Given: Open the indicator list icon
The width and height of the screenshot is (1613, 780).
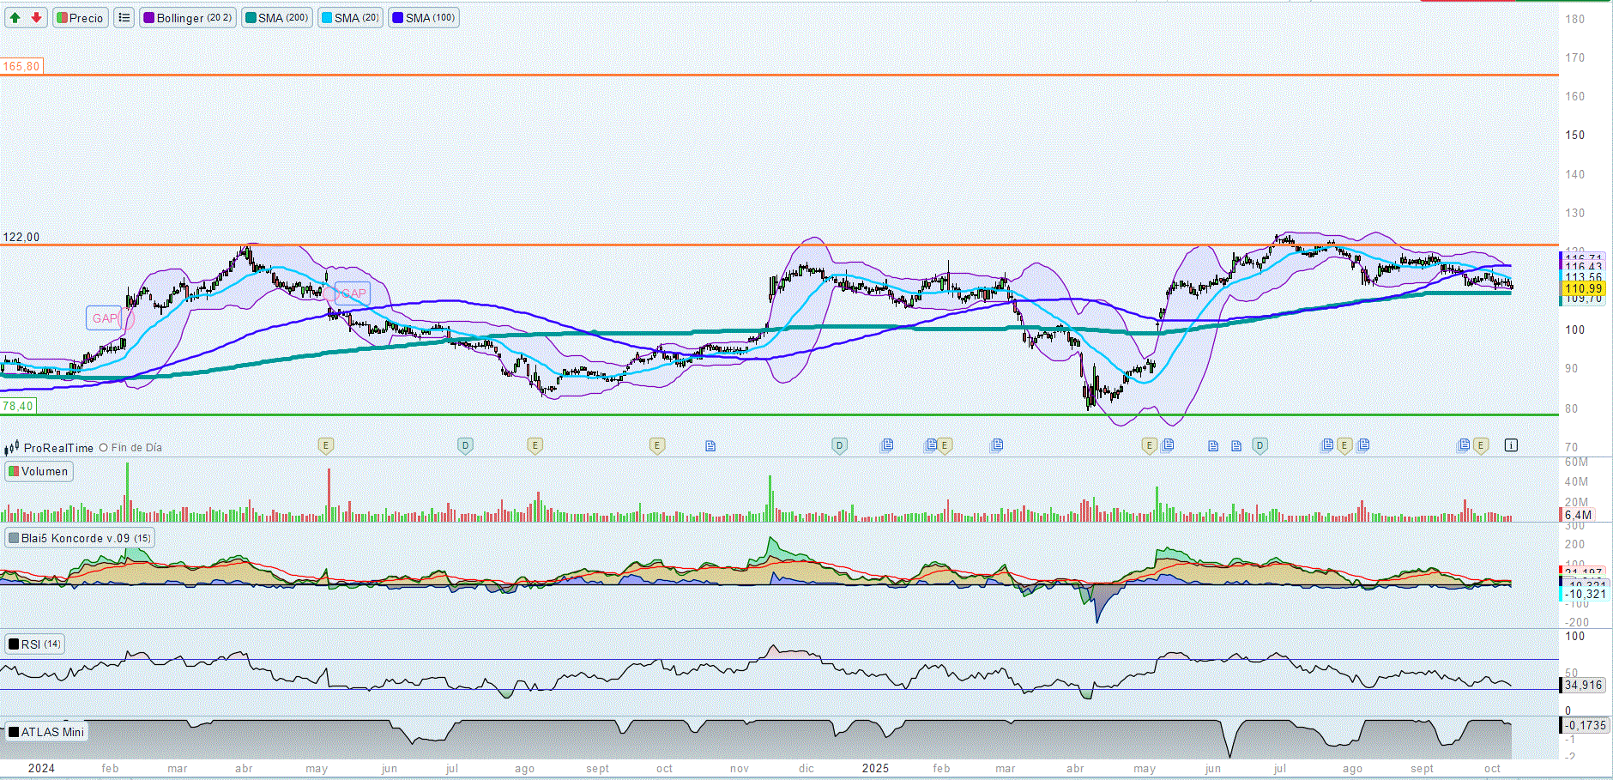Looking at the screenshot, I should (124, 18).
